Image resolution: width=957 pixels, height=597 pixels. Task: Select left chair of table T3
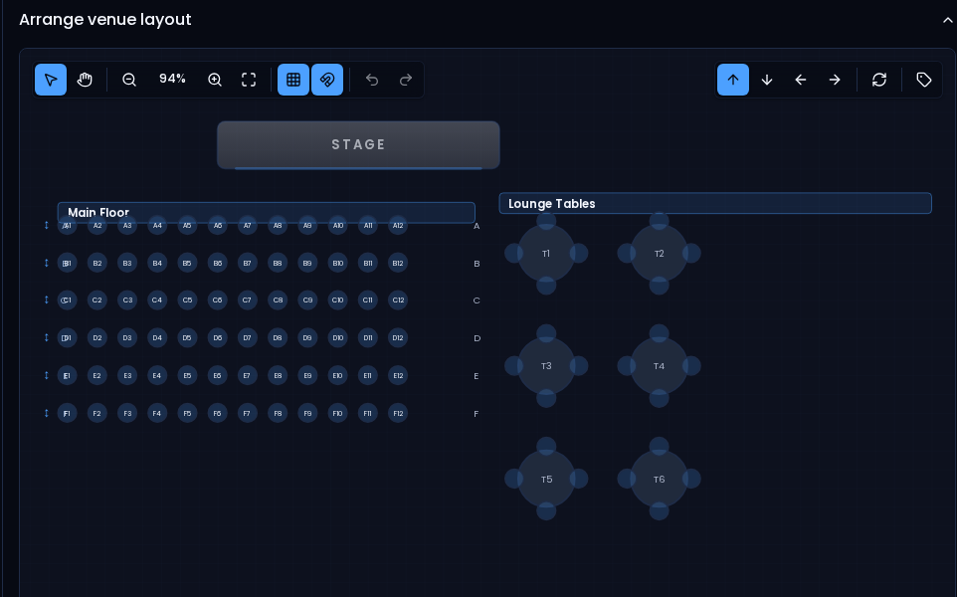point(514,366)
